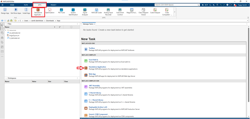The image size is (250, 119).
Task: Expand the resources folder
Action: pos(6,30)
